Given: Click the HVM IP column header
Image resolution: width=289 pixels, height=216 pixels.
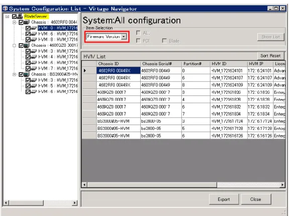Looking at the screenshot, I should [260, 64].
